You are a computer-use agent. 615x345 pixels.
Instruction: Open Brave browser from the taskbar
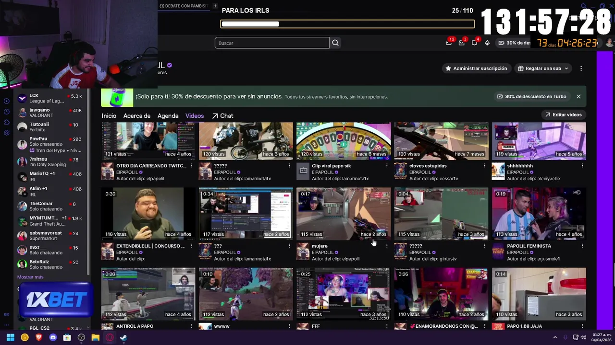38,337
